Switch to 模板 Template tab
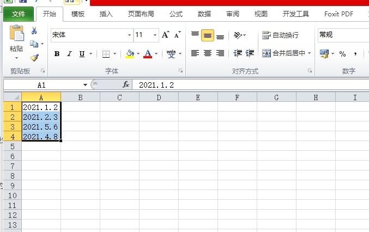This screenshot has width=369, height=232. [x=77, y=14]
